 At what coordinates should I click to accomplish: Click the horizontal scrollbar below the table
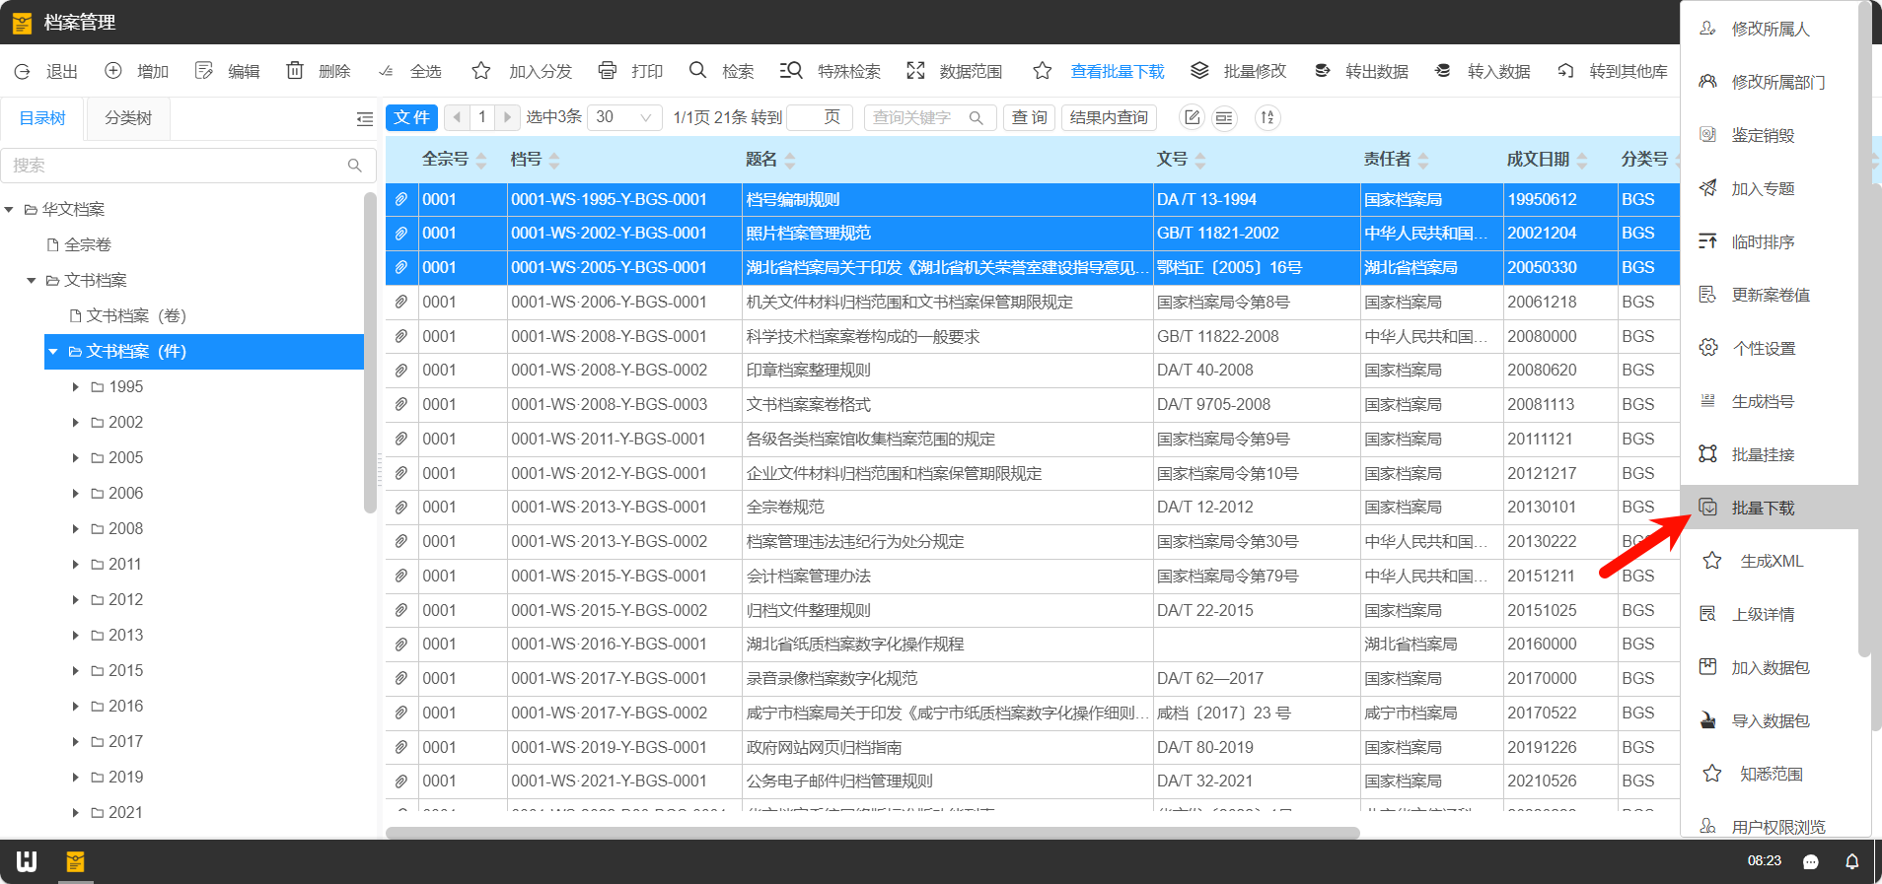(872, 833)
